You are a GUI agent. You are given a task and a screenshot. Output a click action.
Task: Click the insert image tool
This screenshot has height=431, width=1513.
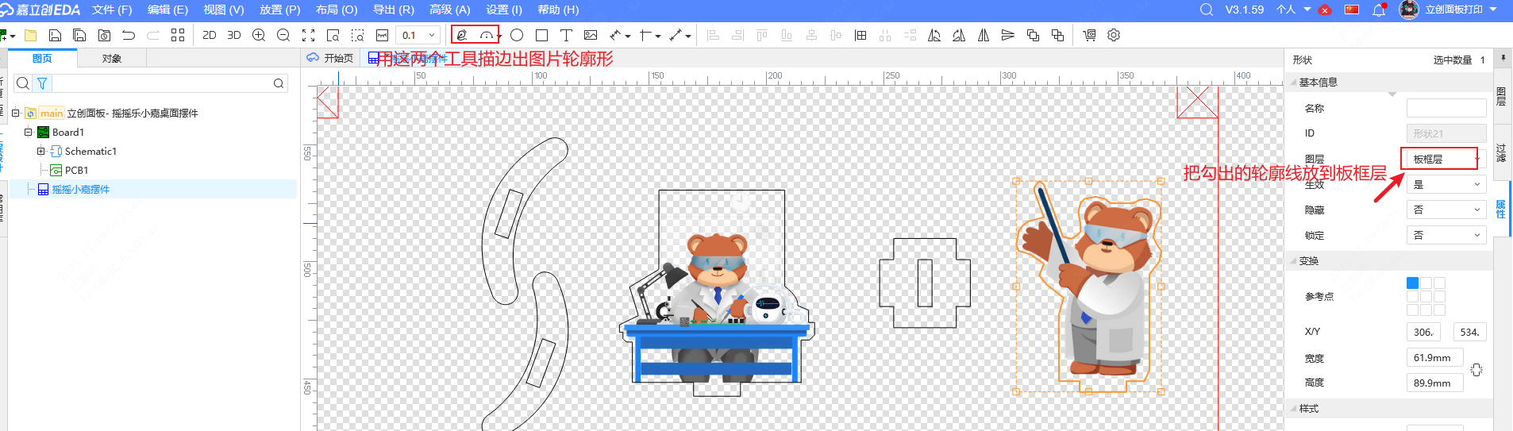coord(591,35)
